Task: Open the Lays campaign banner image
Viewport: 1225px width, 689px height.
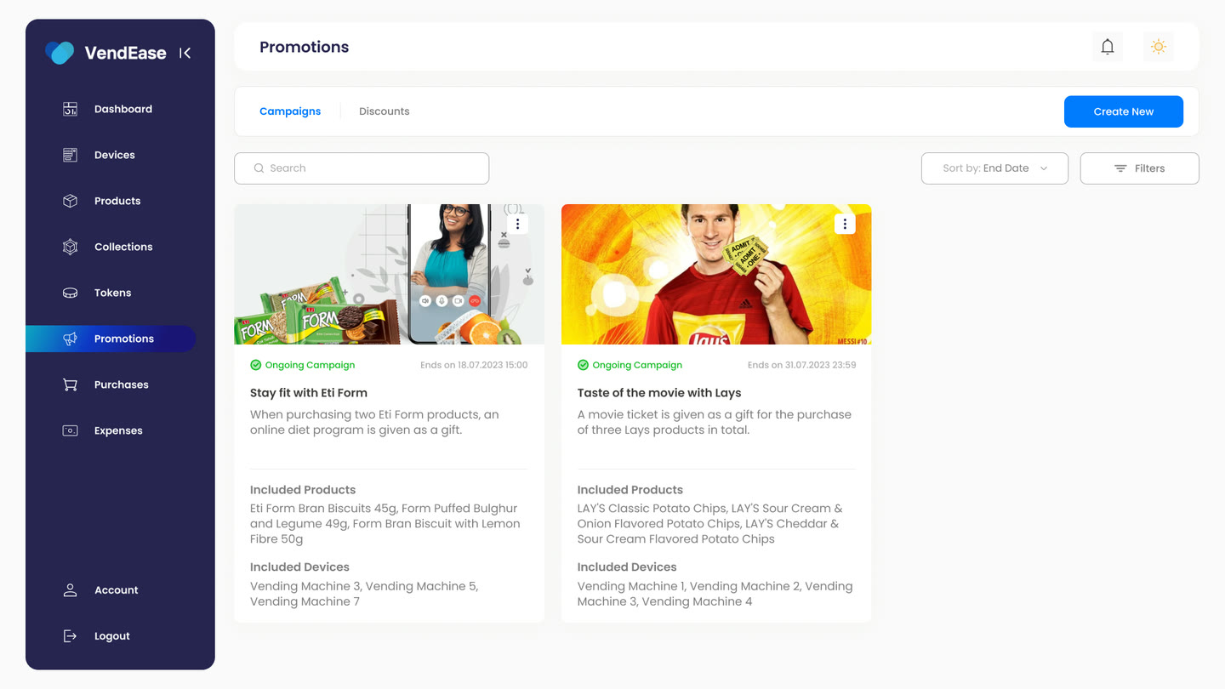Action: point(716,274)
